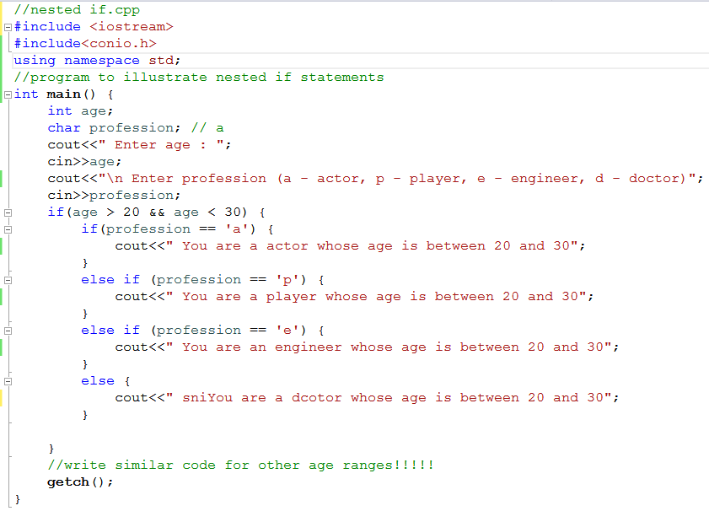
Task: Collapse the #include directives region
Action: pyautogui.click(x=7, y=26)
